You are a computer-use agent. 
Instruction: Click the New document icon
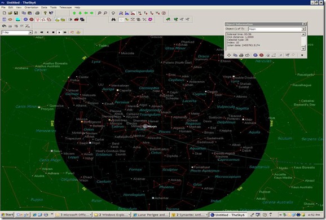(4, 13)
